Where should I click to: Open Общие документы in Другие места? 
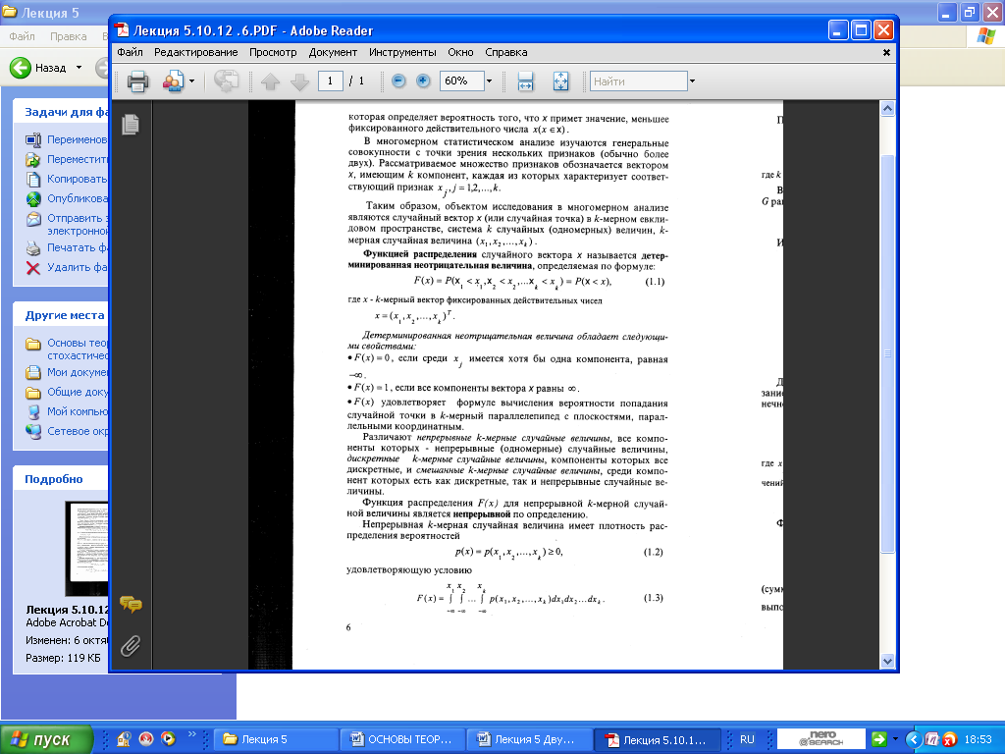coord(67,392)
